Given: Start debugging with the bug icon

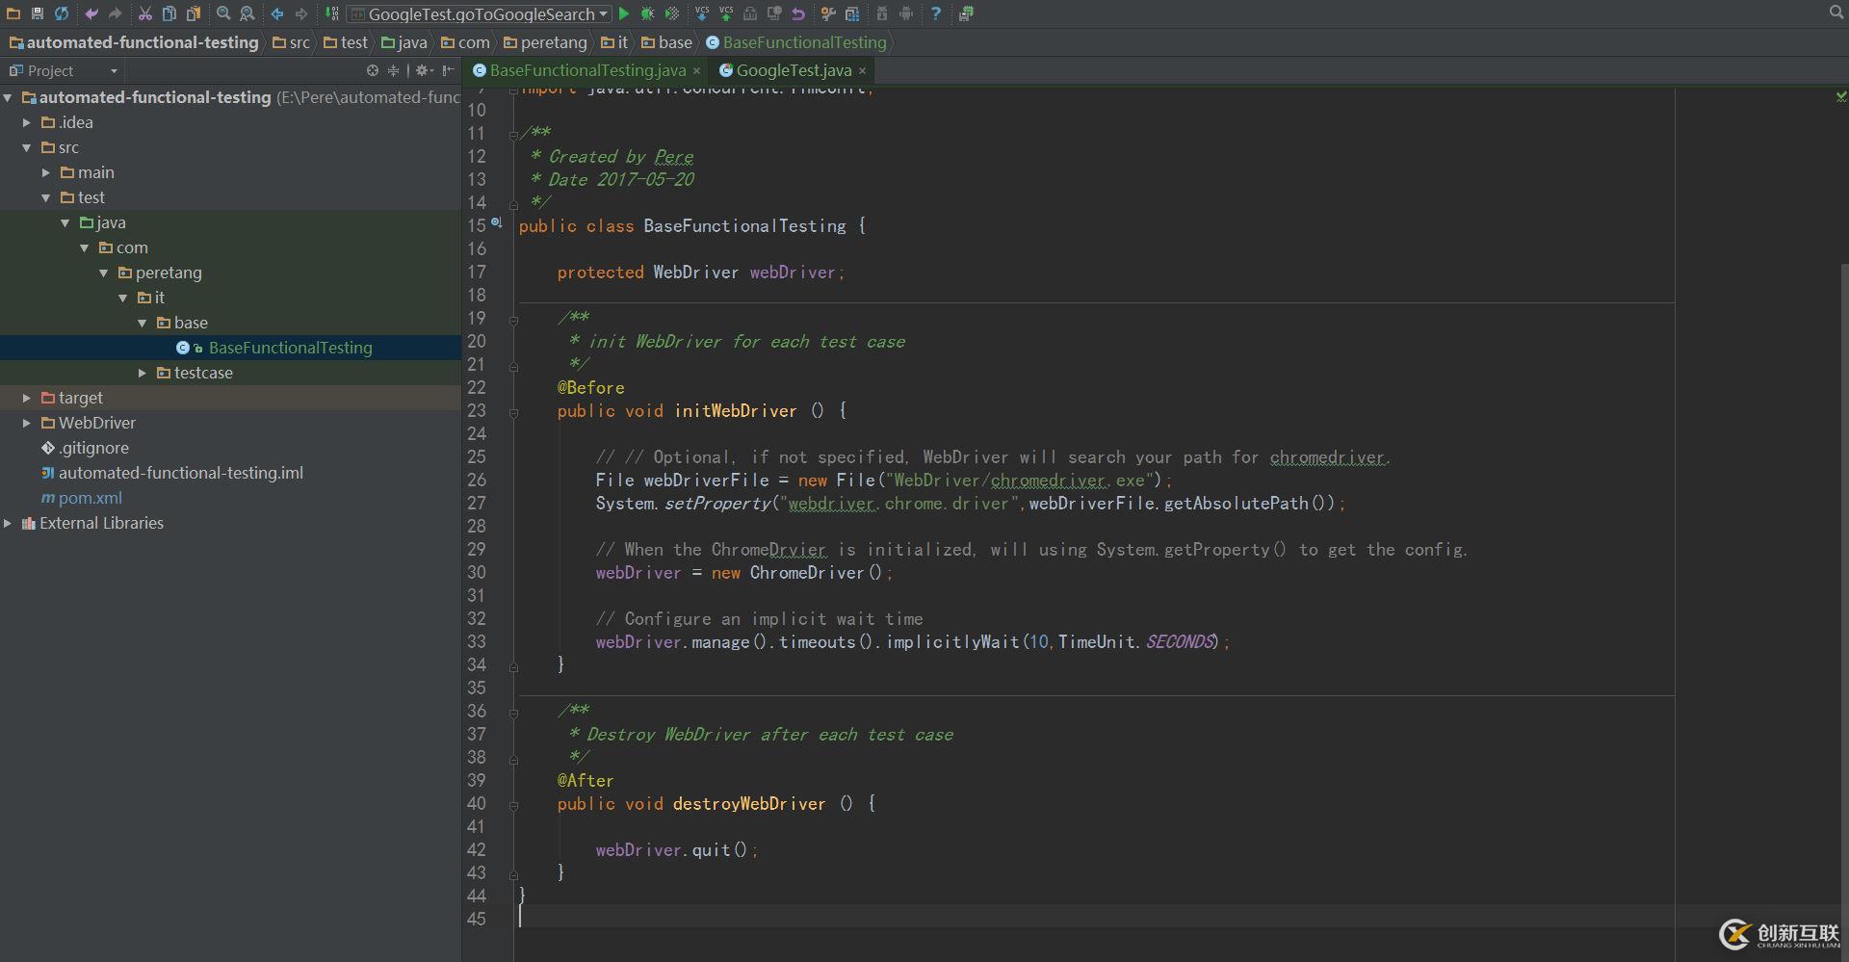Looking at the screenshot, I should tap(648, 13).
